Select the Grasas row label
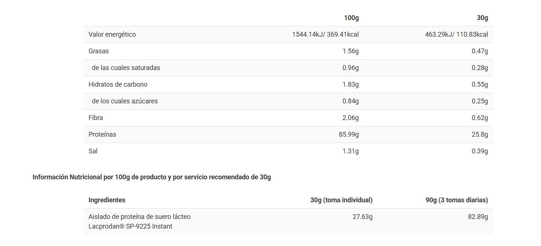The image size is (541, 246). 98,51
